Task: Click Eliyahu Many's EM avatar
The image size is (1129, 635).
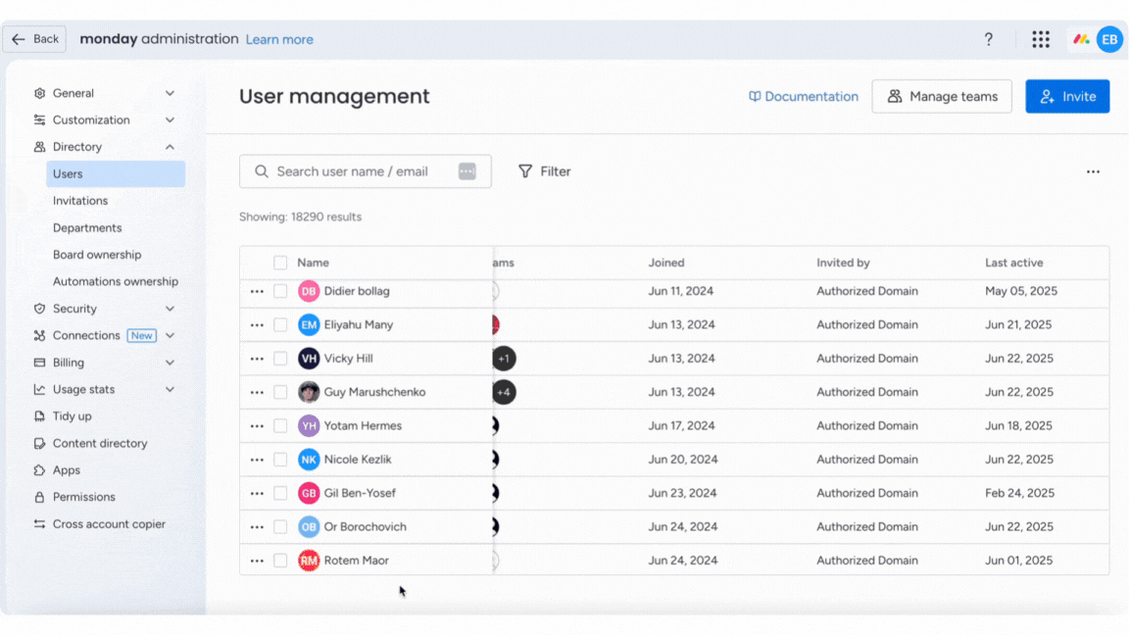Action: (x=309, y=324)
